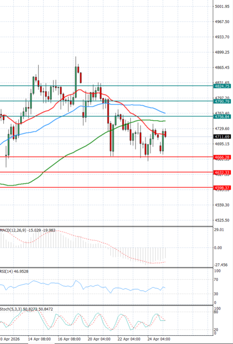The image size is (233, 344).
Task: Click the 22 Apr 04:00 date marker
Action: (x=129, y=339)
